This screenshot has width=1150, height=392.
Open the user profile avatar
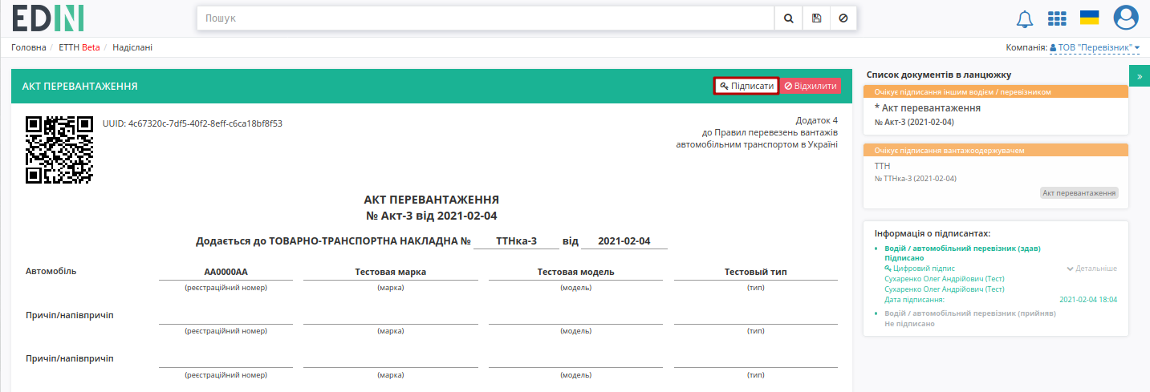tap(1126, 18)
